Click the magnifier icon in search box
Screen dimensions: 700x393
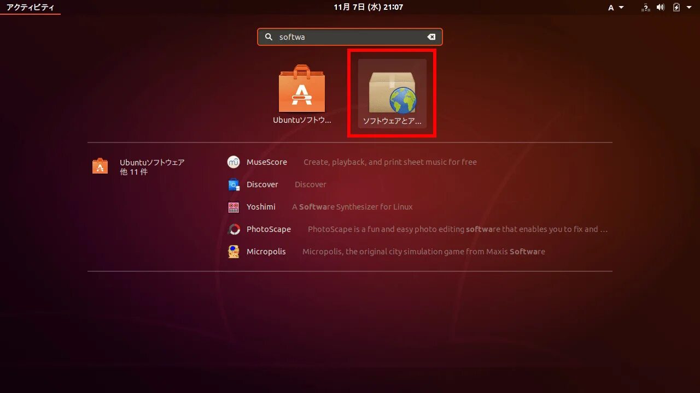click(269, 37)
